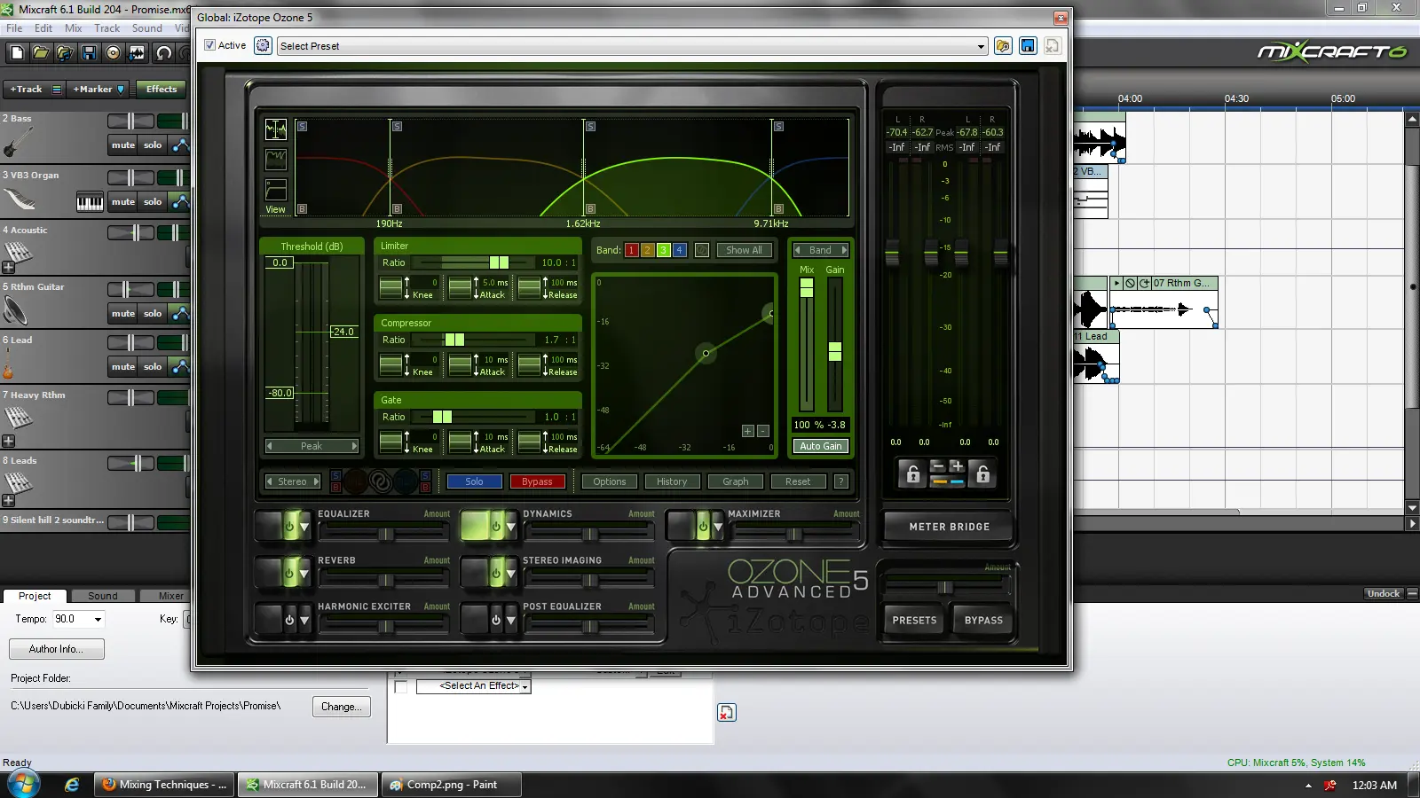The width and height of the screenshot is (1420, 798).
Task: Click the plus button on transfer curve graph
Action: click(747, 431)
